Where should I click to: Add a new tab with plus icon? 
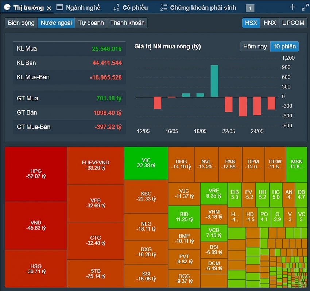(x=292, y=7)
